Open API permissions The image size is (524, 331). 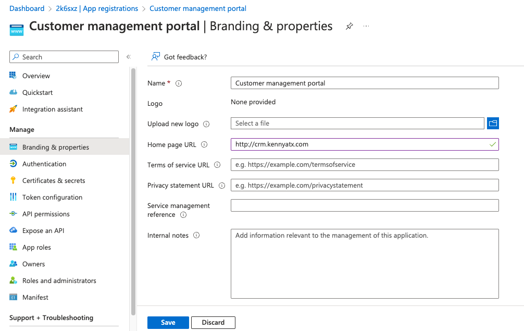pos(46,214)
